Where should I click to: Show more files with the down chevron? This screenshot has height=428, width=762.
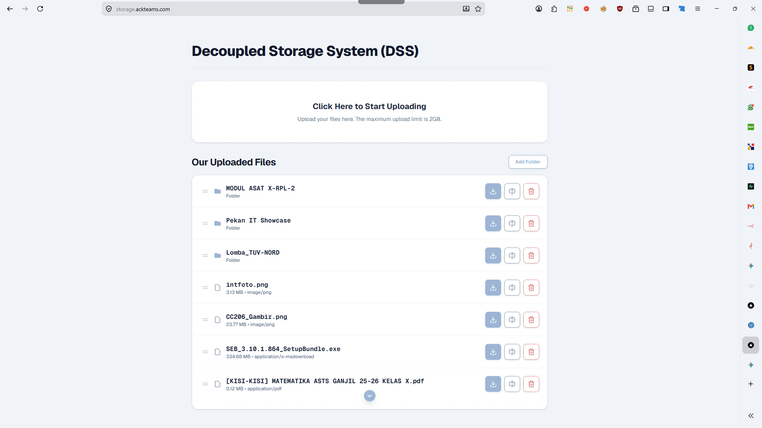click(x=369, y=395)
